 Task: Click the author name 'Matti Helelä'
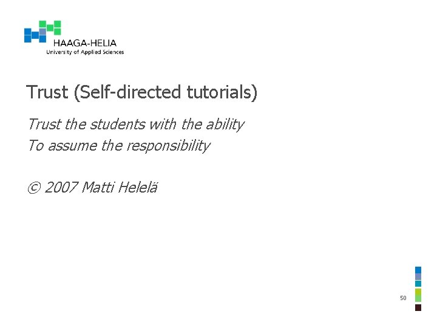(120, 187)
